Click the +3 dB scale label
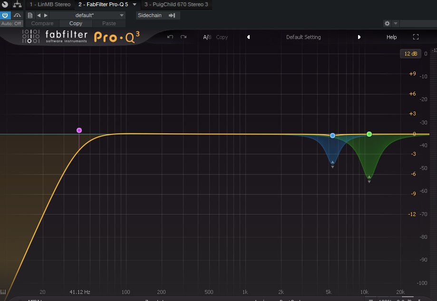The height and width of the screenshot is (301, 437). pyautogui.click(x=412, y=113)
